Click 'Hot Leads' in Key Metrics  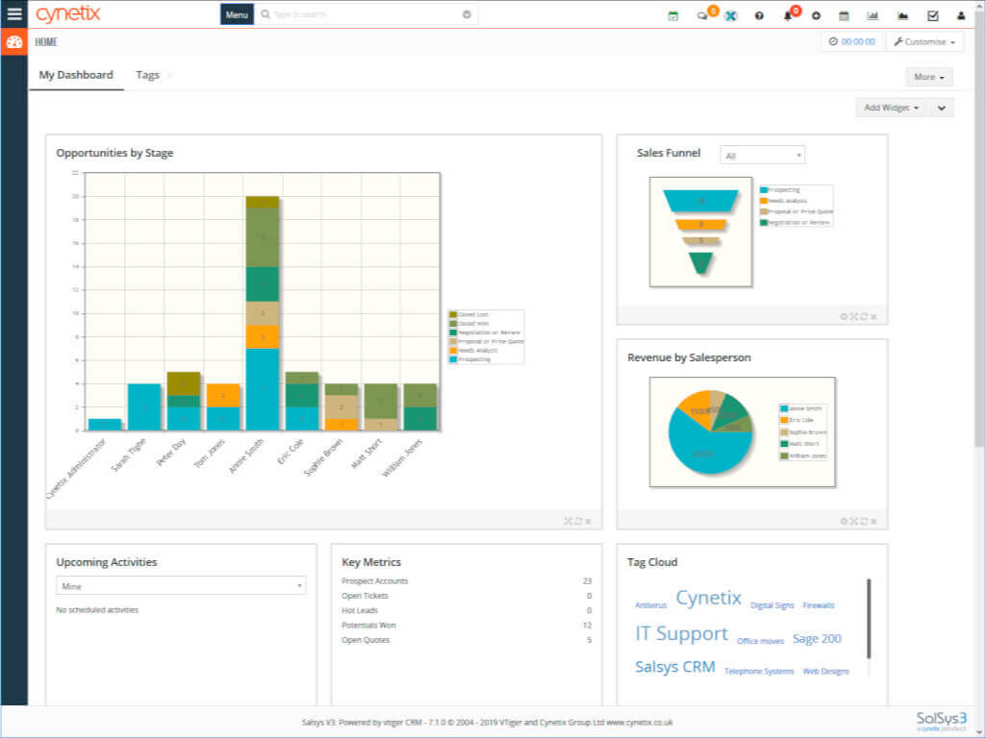[x=360, y=610]
